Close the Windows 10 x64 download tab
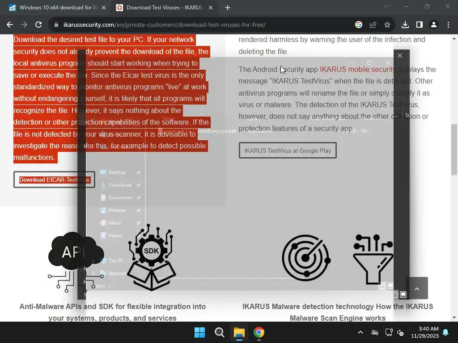 104,8
